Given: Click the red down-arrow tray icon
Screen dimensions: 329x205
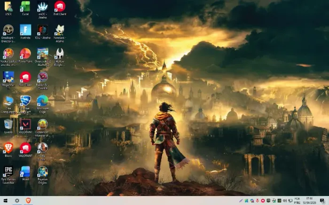Looking at the screenshot, I should [257, 201].
